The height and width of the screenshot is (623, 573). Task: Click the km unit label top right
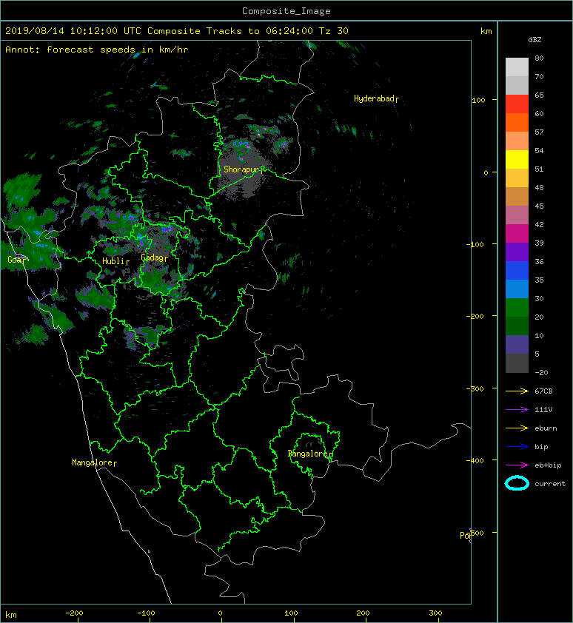coord(486,31)
